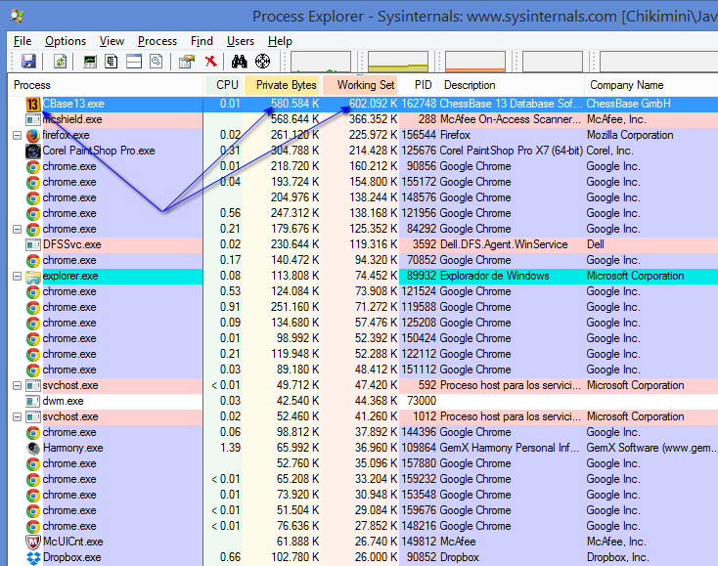Open the Find menu
This screenshot has height=566, width=718.
click(x=202, y=41)
